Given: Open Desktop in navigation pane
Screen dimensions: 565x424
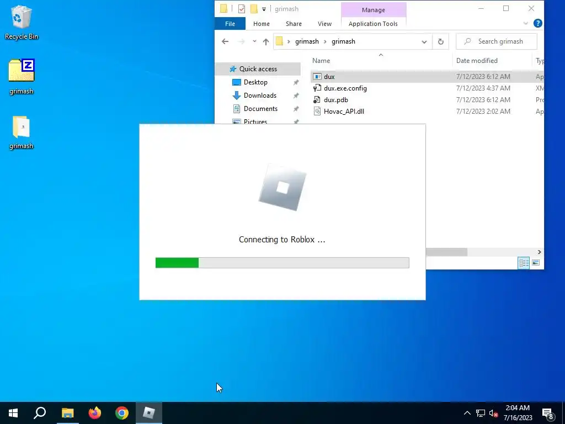Looking at the screenshot, I should (255, 82).
